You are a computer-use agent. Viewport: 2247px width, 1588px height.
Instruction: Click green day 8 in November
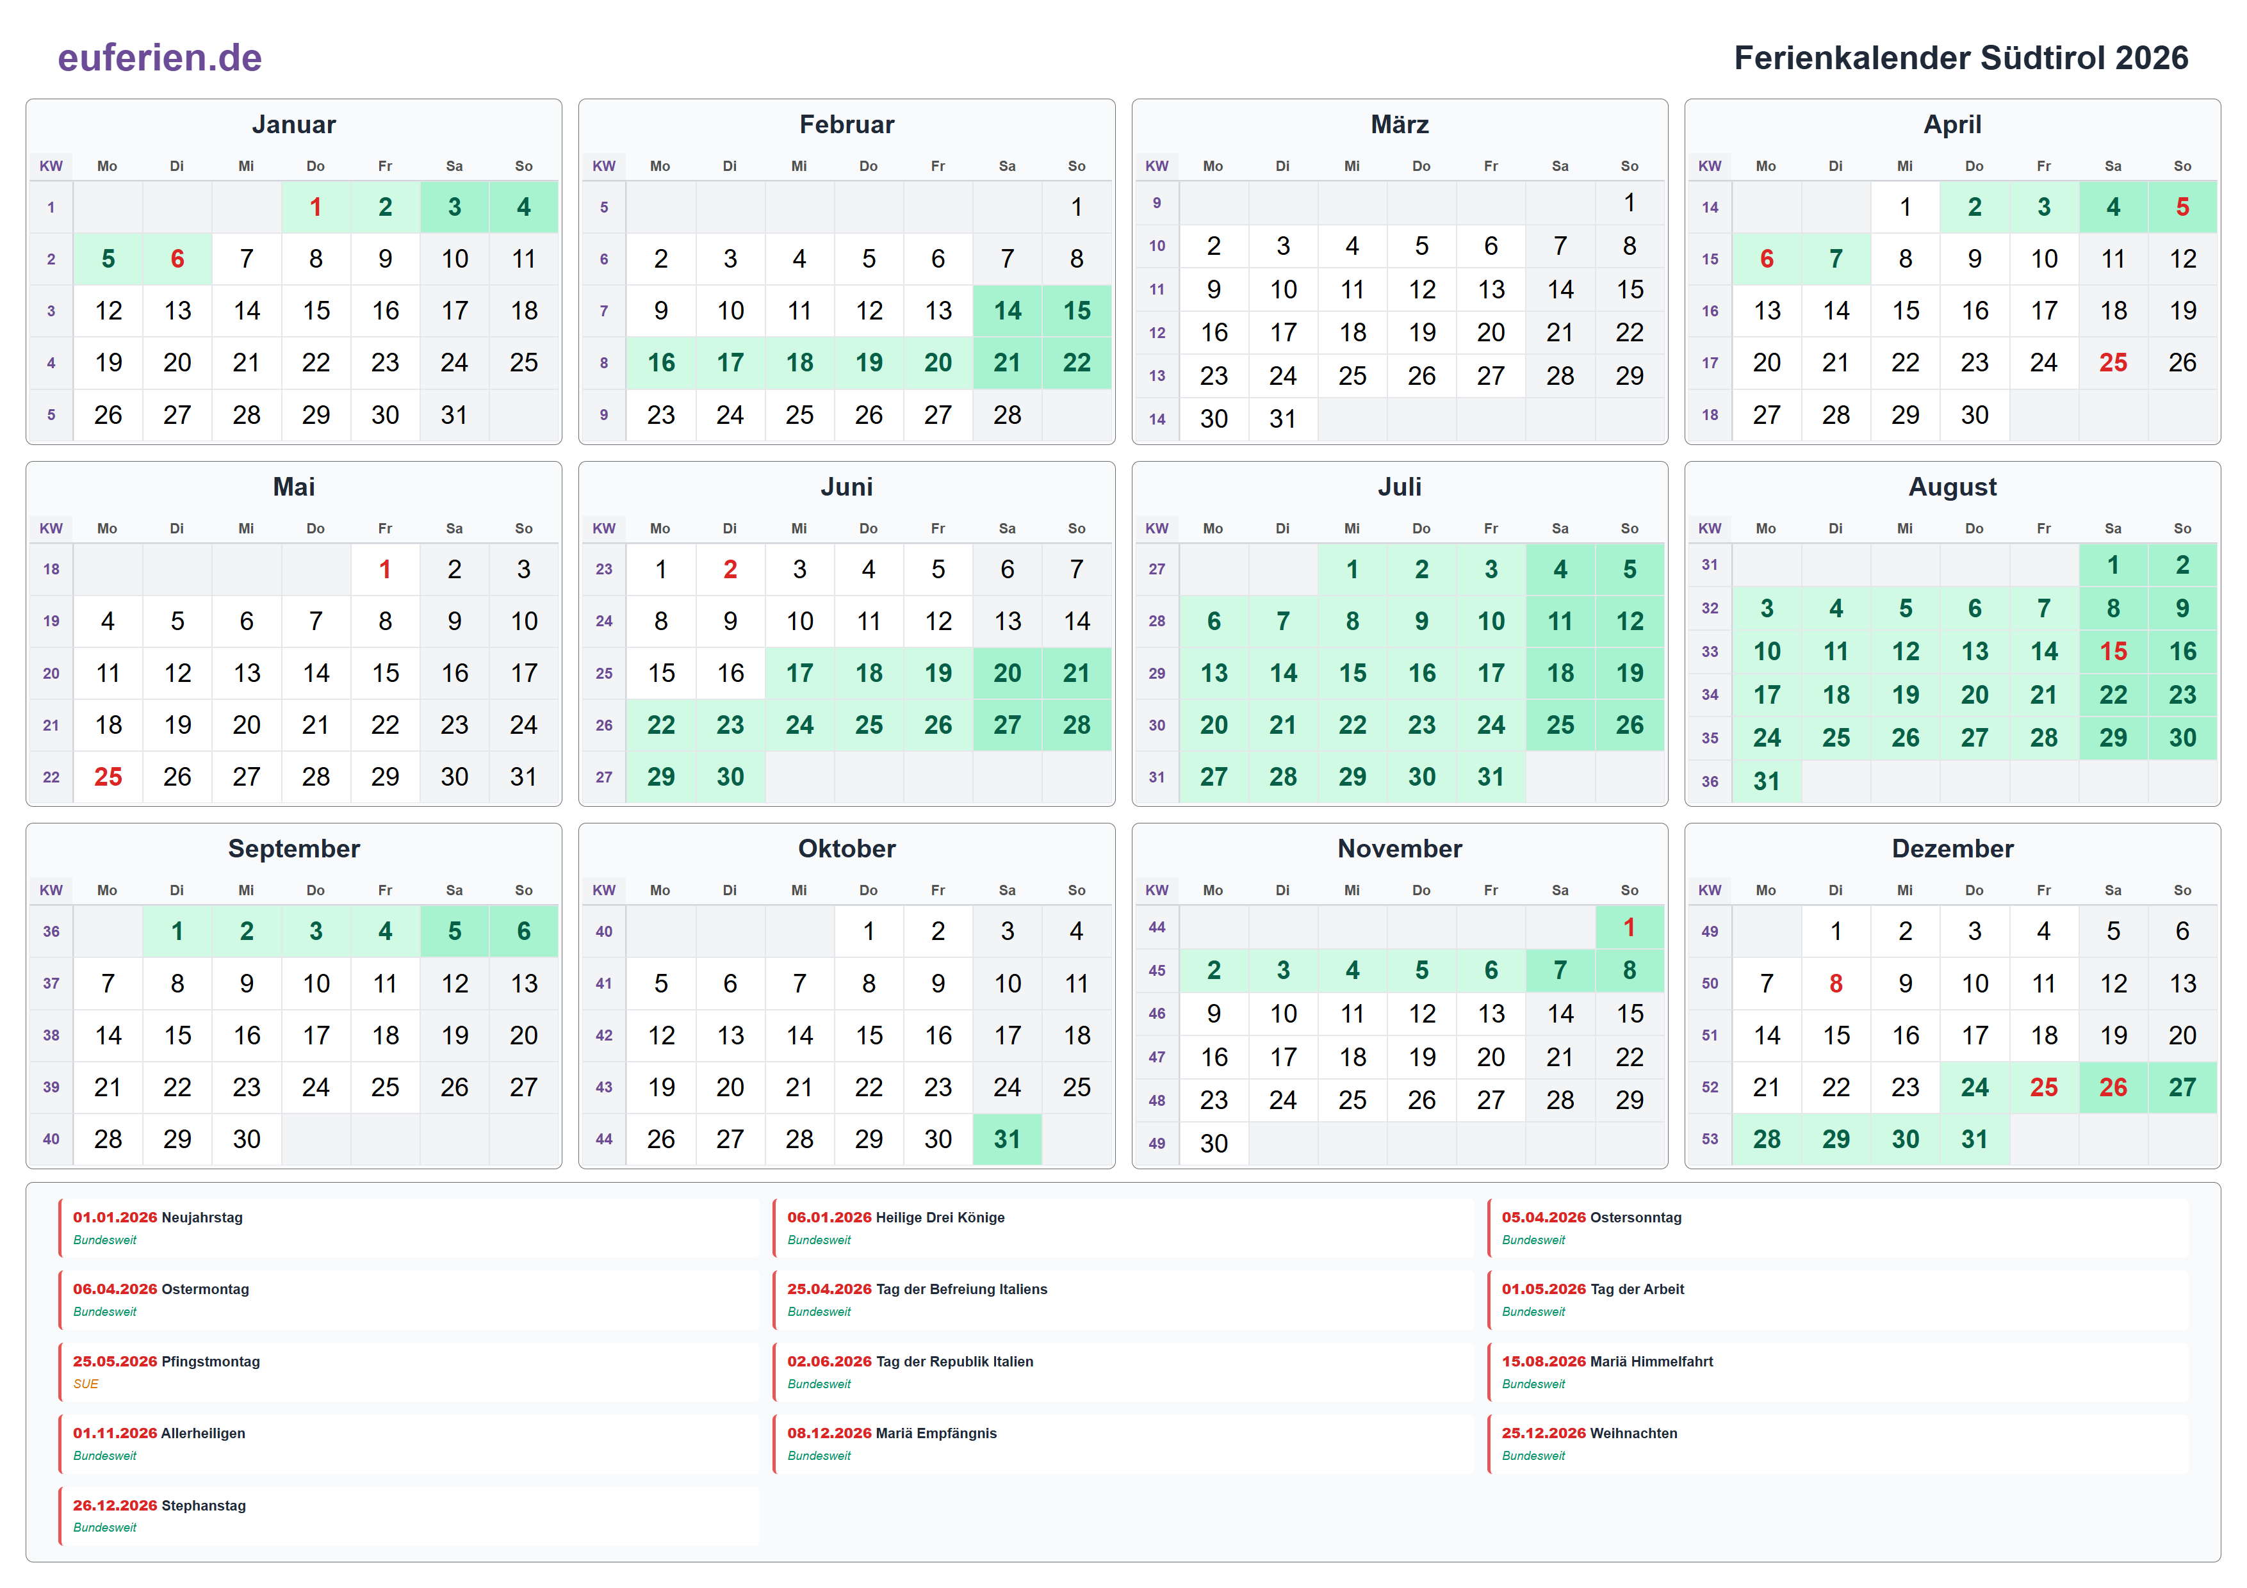(x=1630, y=969)
